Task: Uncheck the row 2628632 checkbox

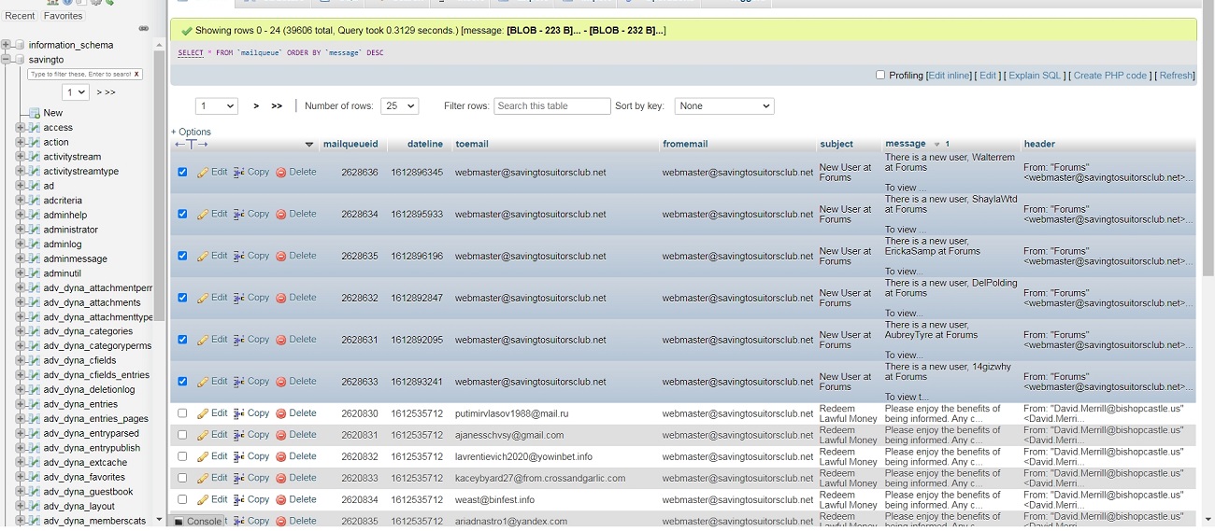Action: coord(182,298)
